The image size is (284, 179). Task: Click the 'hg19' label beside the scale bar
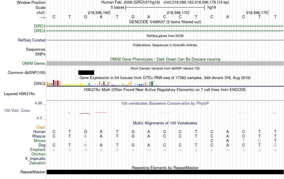[x=212, y=7]
